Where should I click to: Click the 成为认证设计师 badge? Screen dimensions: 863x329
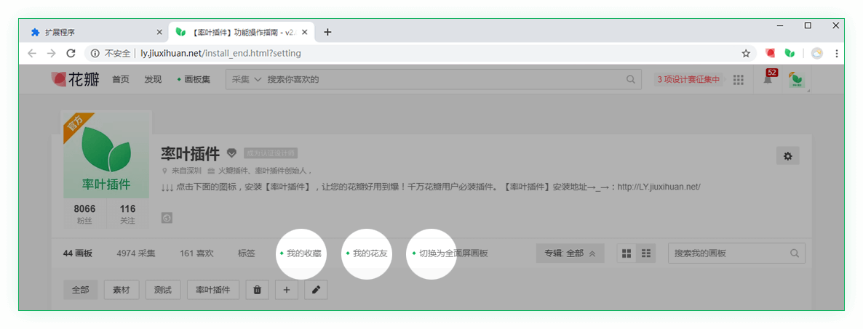270,153
